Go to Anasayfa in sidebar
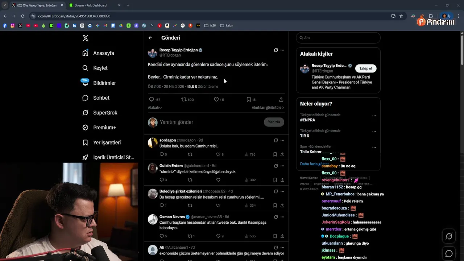The height and width of the screenshot is (261, 464). click(98, 53)
